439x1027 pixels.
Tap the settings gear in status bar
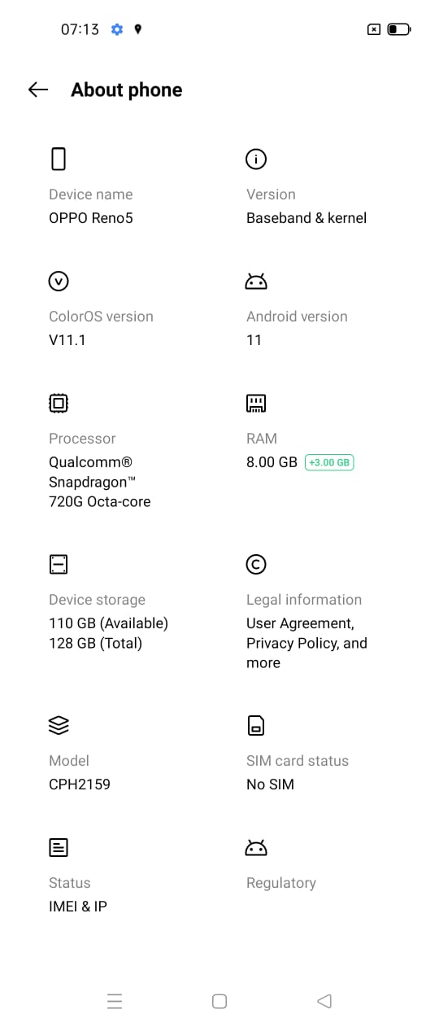pyautogui.click(x=117, y=29)
